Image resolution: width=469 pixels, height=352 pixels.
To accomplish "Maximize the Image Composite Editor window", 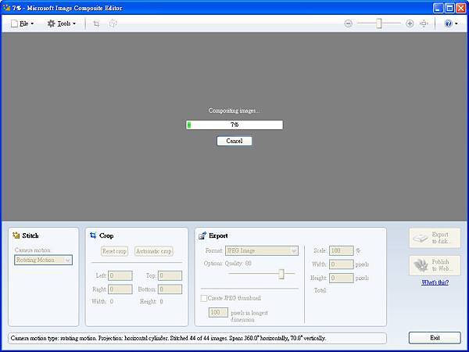I will click(x=449, y=8).
